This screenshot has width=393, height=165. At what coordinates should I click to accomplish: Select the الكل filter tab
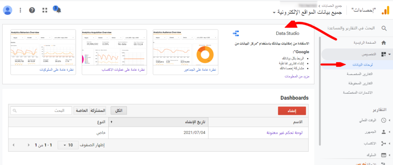click(119, 111)
